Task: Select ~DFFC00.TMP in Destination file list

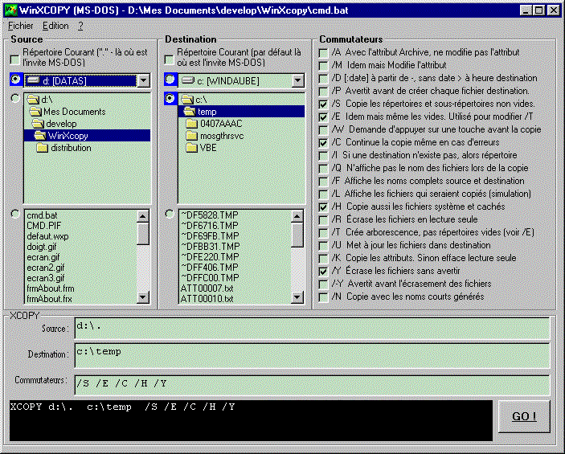Action: pos(210,278)
